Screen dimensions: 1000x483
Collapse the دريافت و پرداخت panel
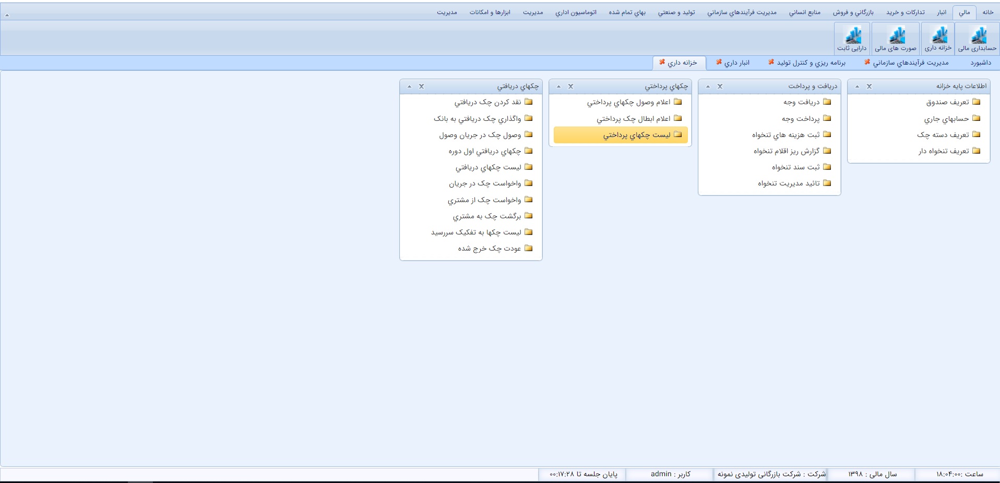[x=708, y=86]
